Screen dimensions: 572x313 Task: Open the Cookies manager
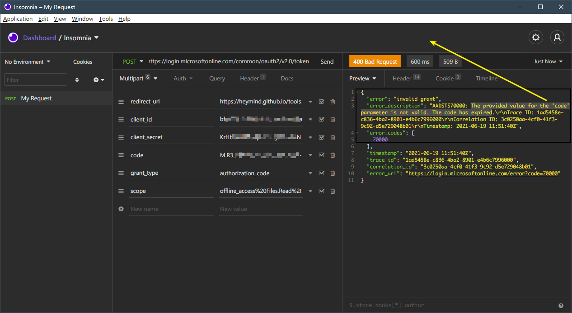[83, 62]
